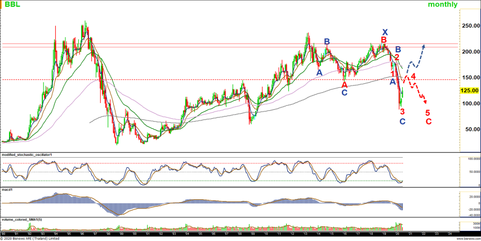The height and width of the screenshot is (241, 481).
Task: Select the red wave 5 label
Action: click(428, 113)
